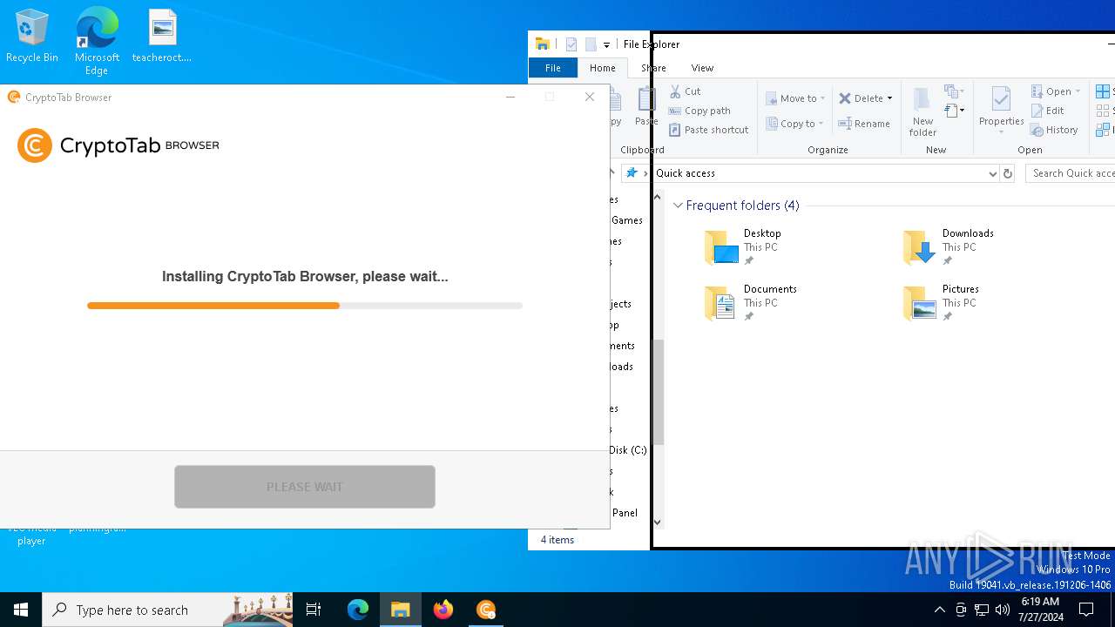Open the Recycle Bin desktop icon
Image resolution: width=1115 pixels, height=627 pixels.
click(x=32, y=37)
